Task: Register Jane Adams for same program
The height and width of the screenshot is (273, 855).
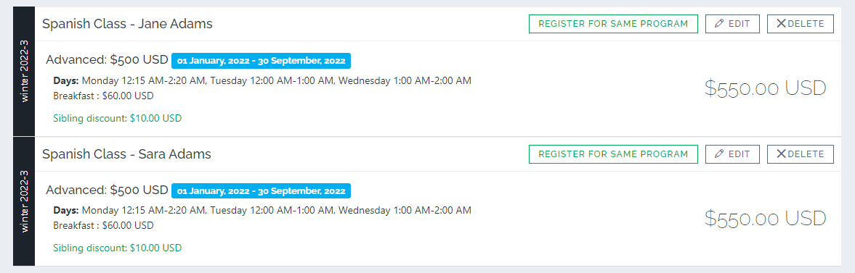Action: (x=613, y=24)
